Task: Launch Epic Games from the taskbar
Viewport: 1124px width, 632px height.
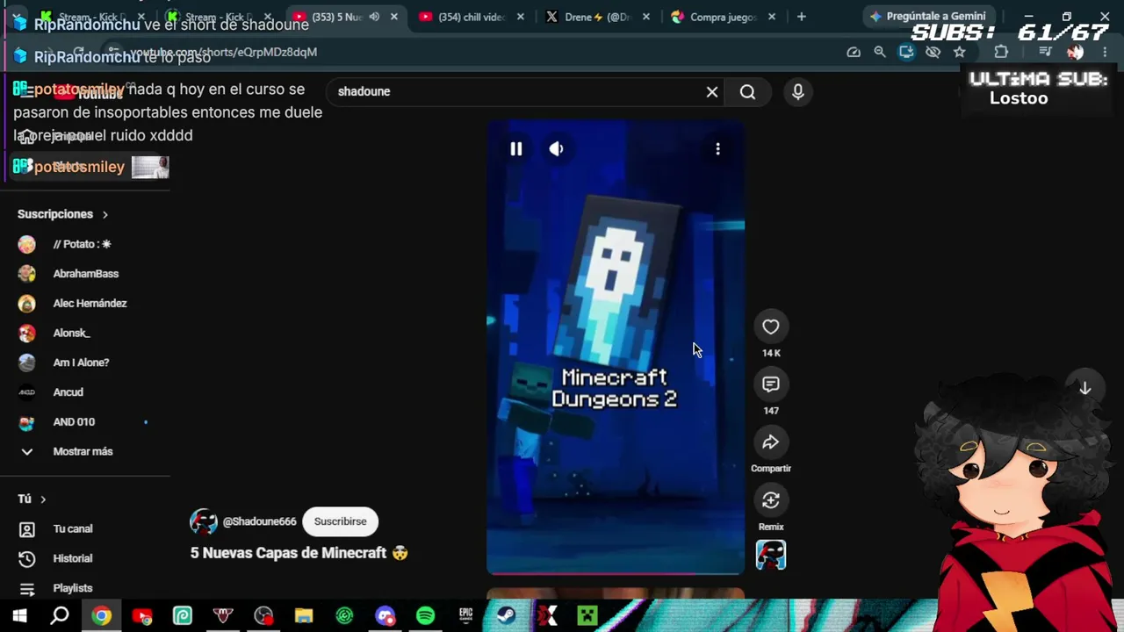Action: pos(465,616)
